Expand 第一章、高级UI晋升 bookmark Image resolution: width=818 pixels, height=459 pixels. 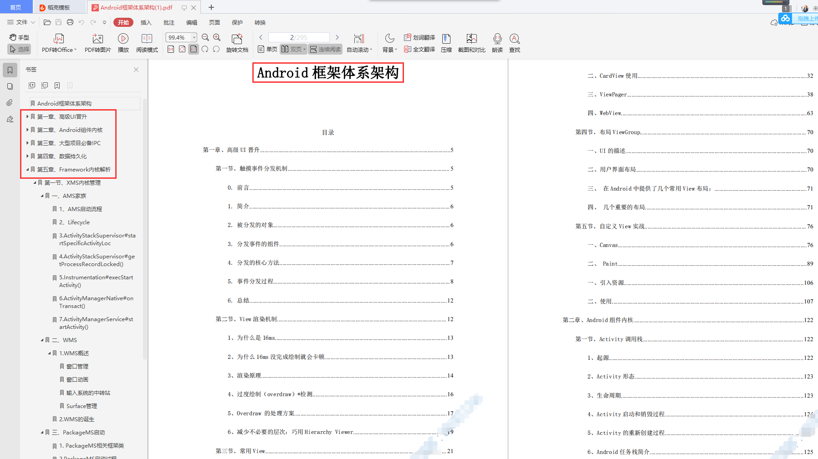pyautogui.click(x=27, y=116)
